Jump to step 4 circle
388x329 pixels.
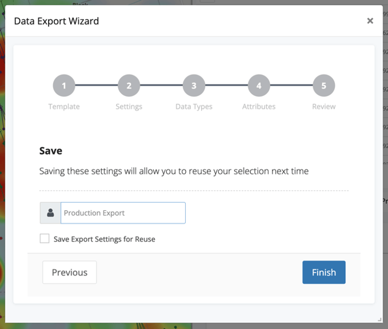point(259,86)
